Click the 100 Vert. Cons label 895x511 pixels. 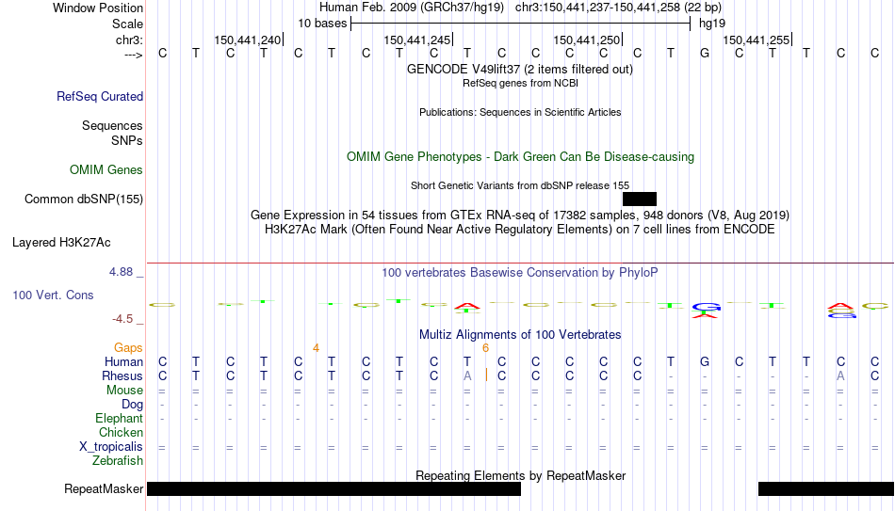[x=53, y=295]
